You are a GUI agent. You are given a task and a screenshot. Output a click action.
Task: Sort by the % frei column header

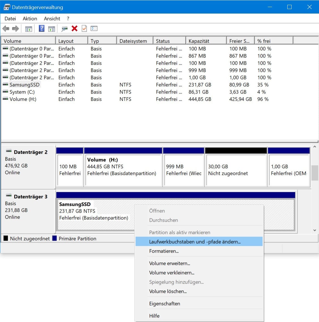click(x=274, y=41)
